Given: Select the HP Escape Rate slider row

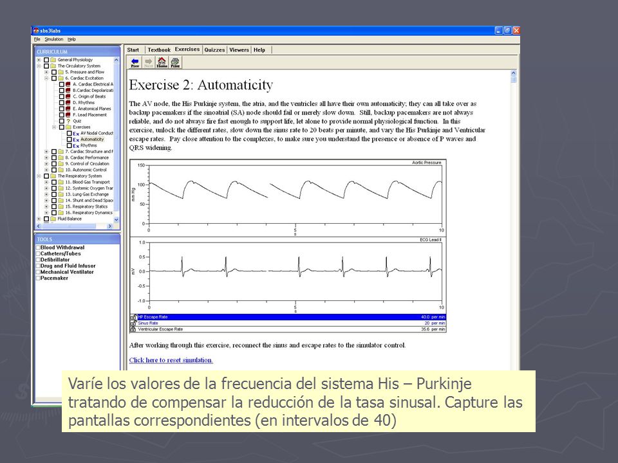Looking at the screenshot, I should (x=288, y=317).
